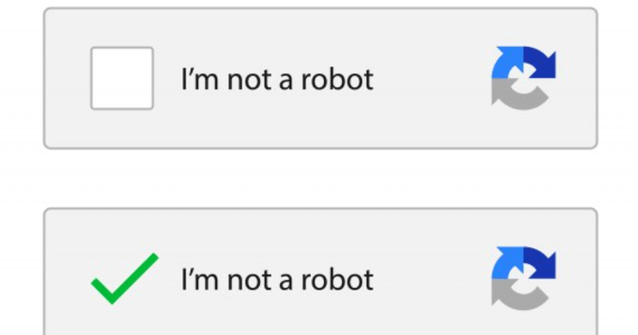The width and height of the screenshot is (638, 335).
Task: Click the word "not" in the upper widget label
Action: click(244, 79)
